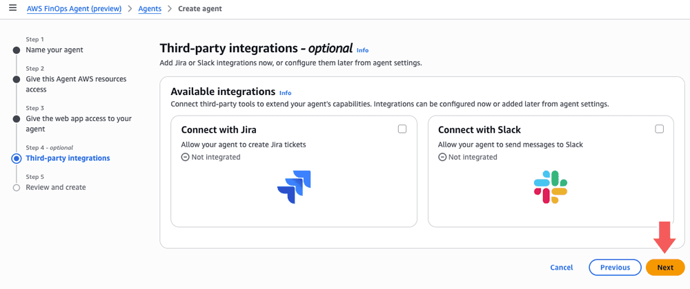Check the Connect with Slack checkbox

(659, 129)
